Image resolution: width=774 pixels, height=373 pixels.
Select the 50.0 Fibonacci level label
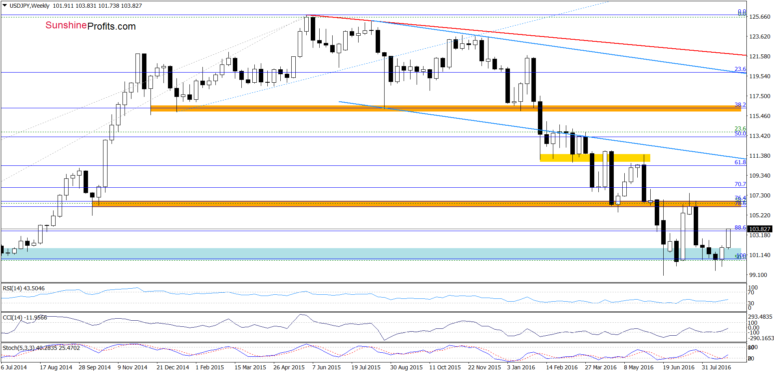[x=740, y=134]
